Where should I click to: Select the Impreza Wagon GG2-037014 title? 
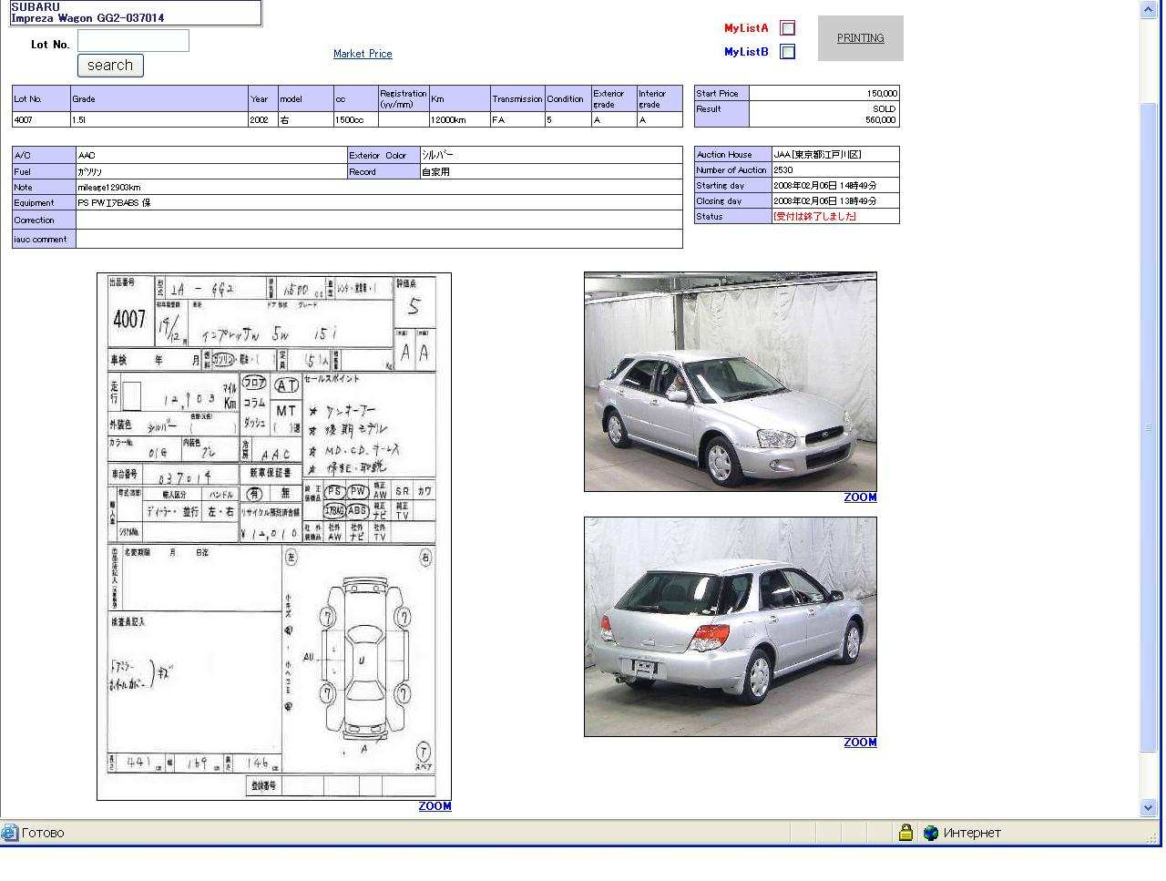click(x=87, y=18)
